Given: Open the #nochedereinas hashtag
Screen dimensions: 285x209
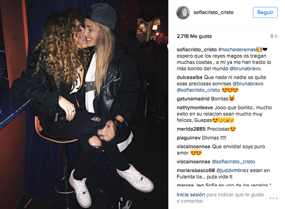Looking at the screenshot, I should click(237, 50).
